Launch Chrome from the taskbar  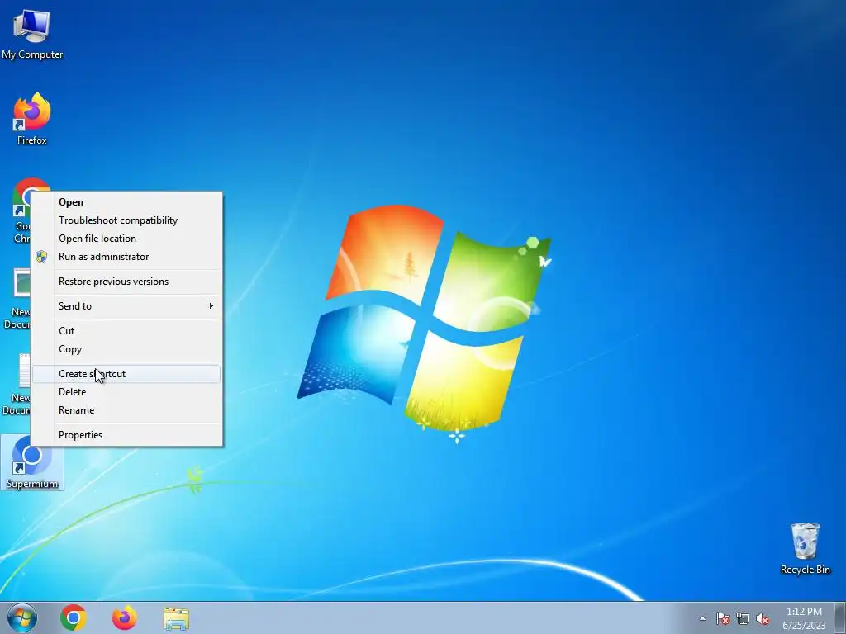74,617
